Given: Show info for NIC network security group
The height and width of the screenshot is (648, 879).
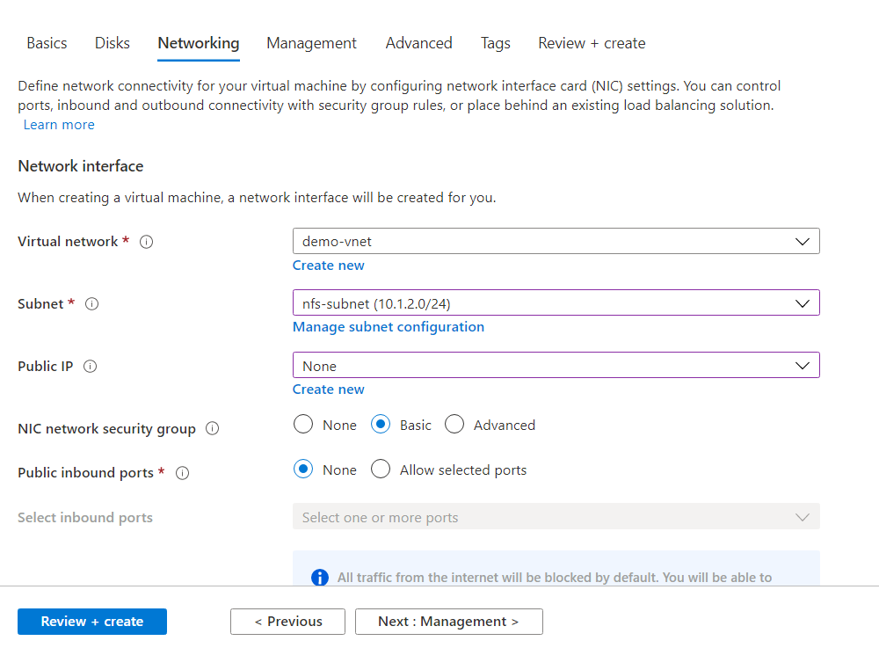Looking at the screenshot, I should click(x=212, y=429).
